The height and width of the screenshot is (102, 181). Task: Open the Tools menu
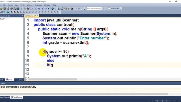[23, 5]
